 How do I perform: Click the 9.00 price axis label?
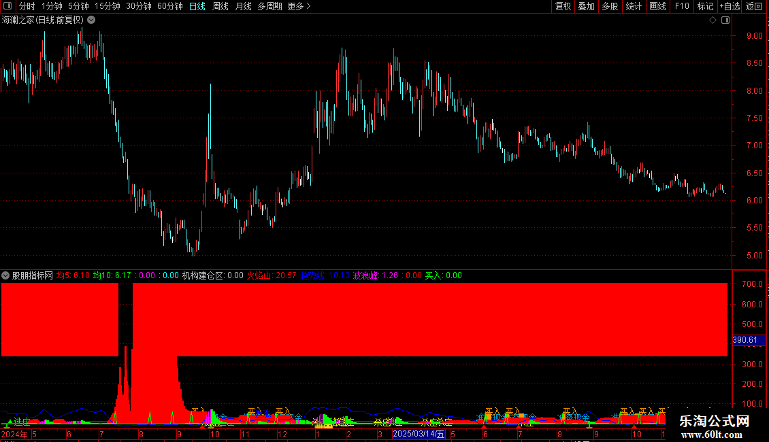pyautogui.click(x=754, y=36)
